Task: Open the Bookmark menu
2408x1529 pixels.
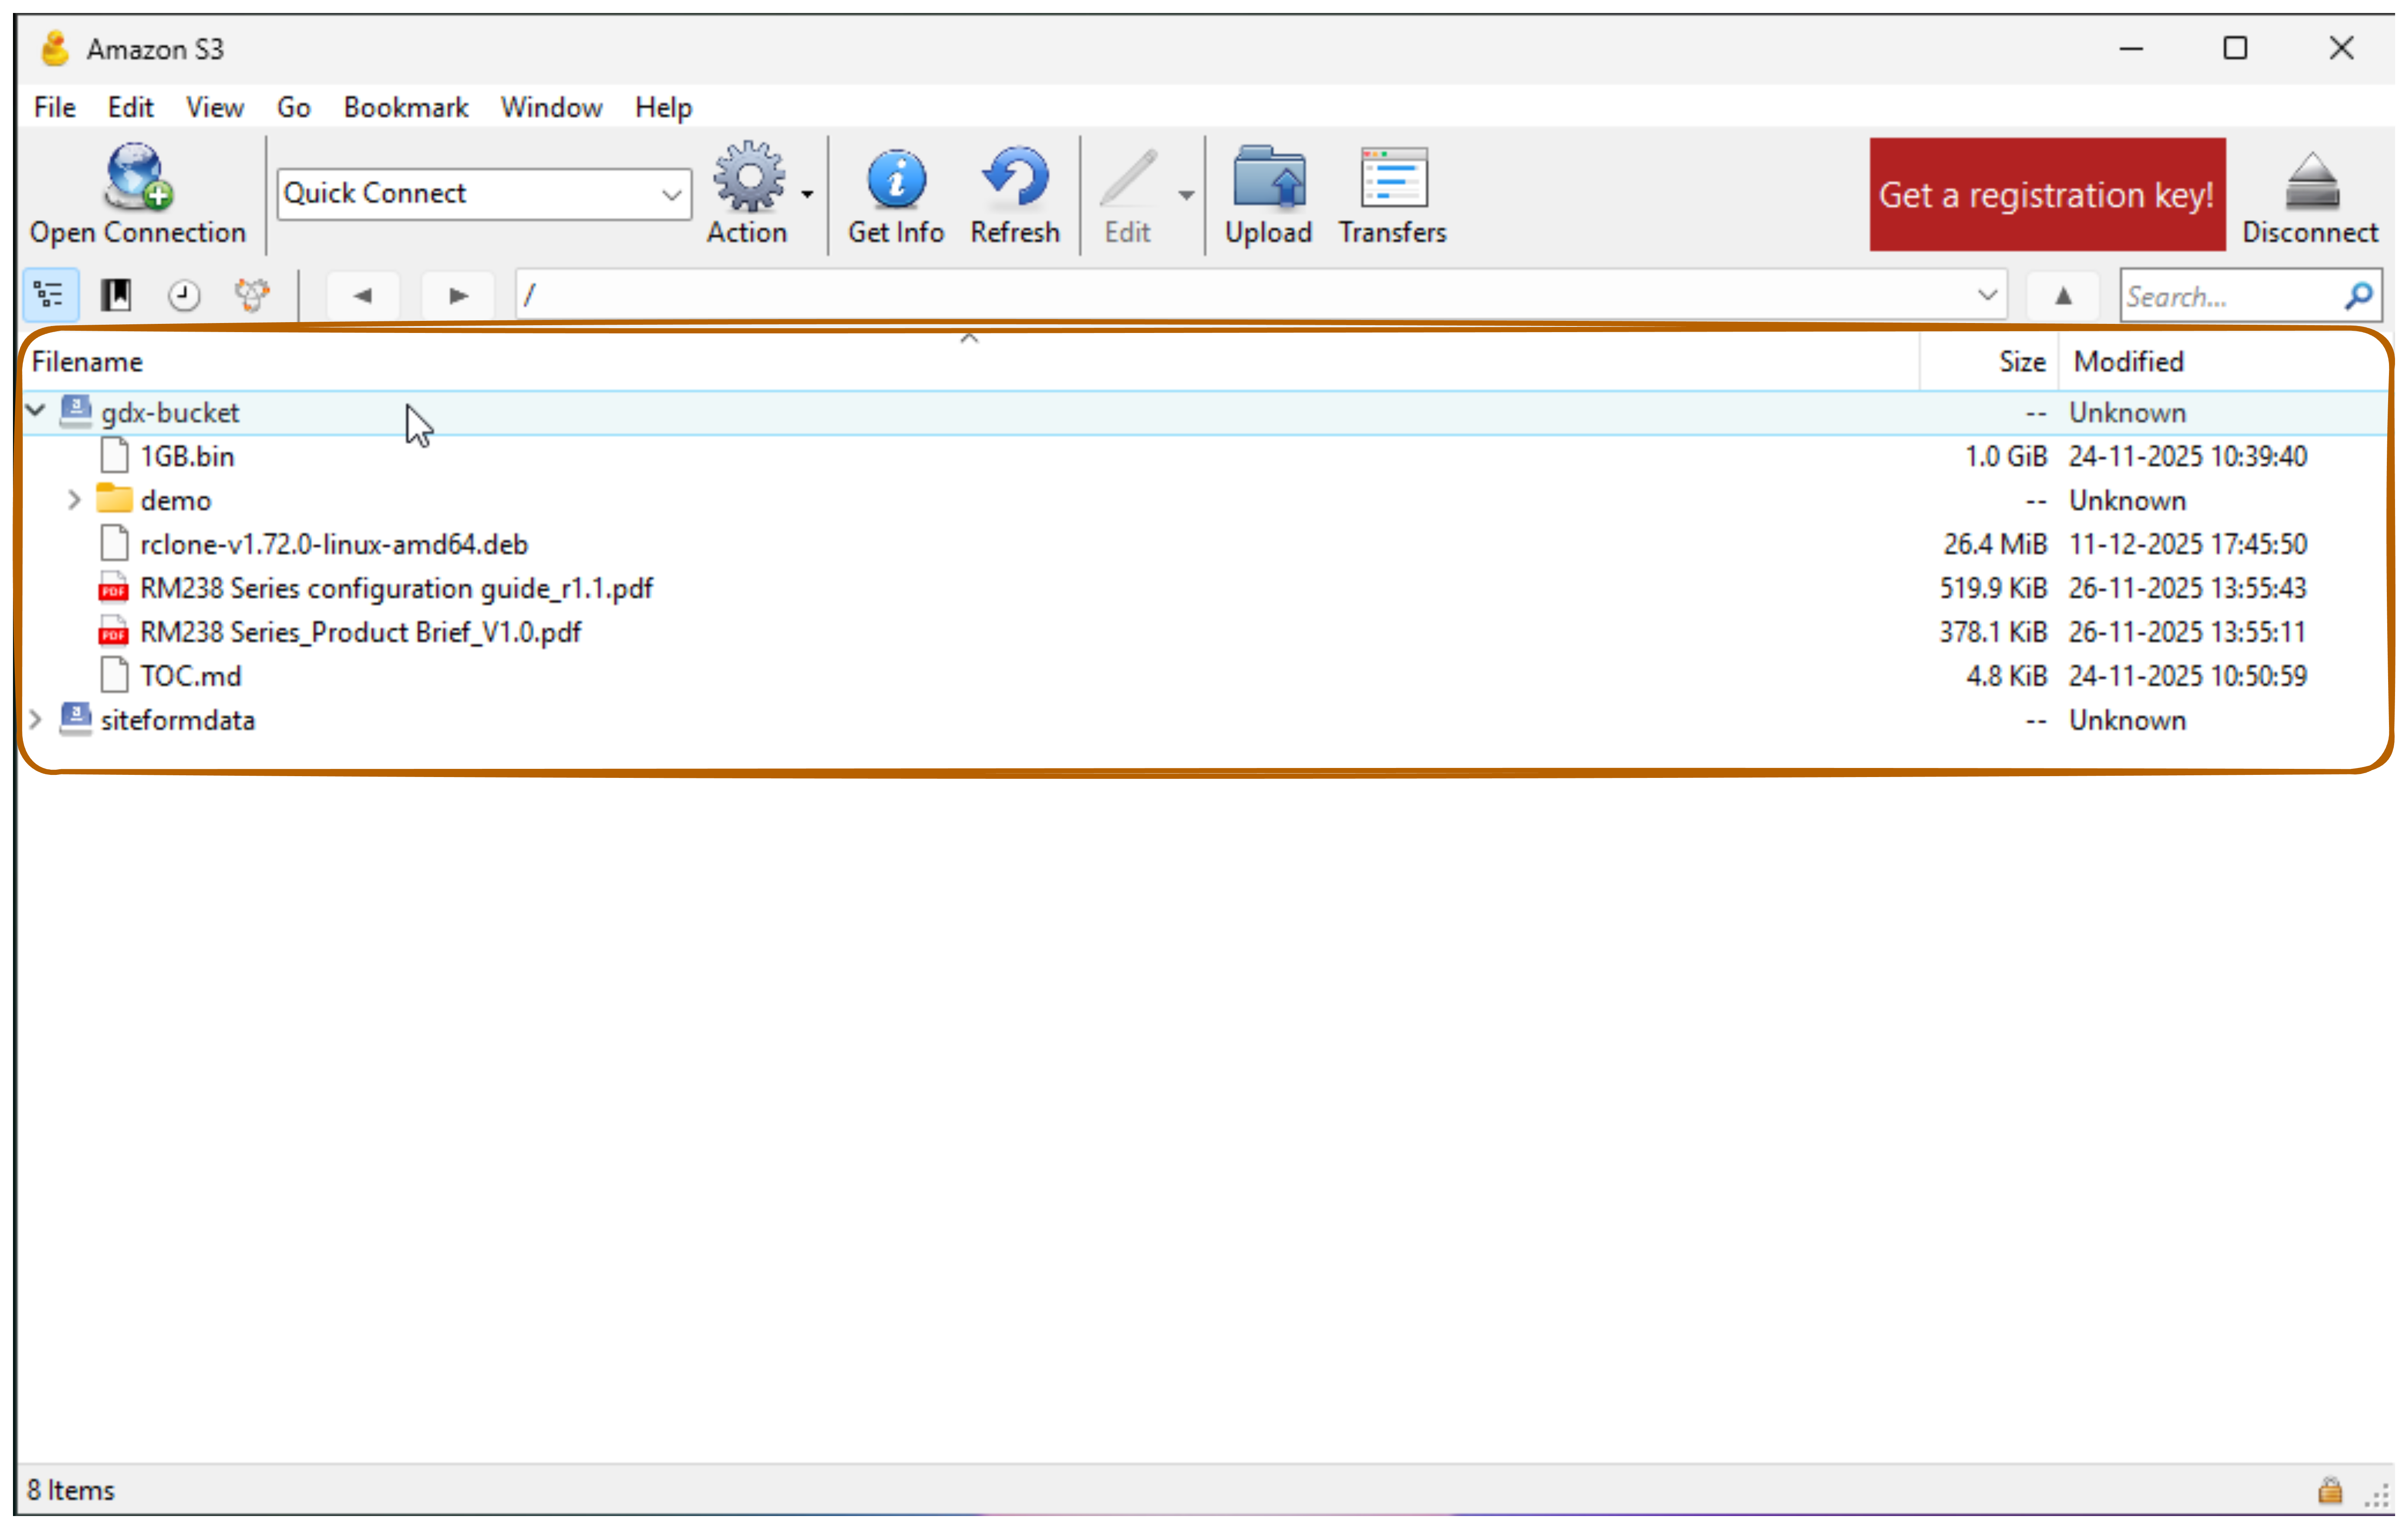Action: tap(405, 107)
